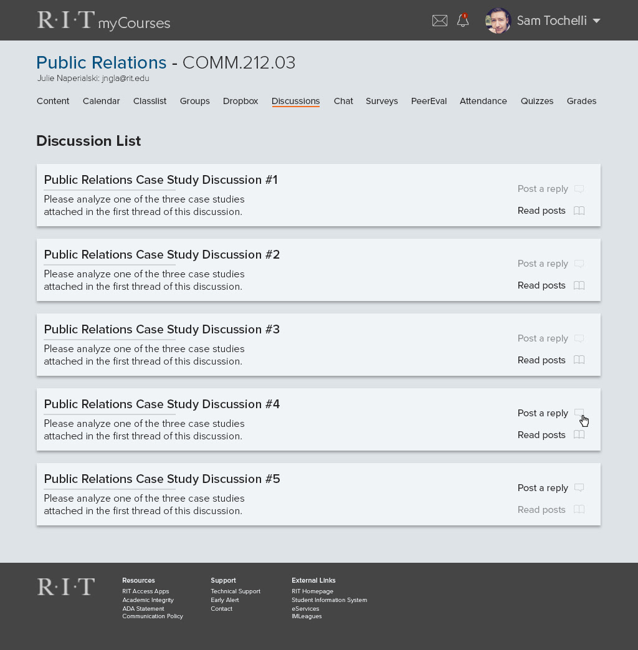Click the book icon for Discussion #1
The image size is (638, 650).
(579, 211)
